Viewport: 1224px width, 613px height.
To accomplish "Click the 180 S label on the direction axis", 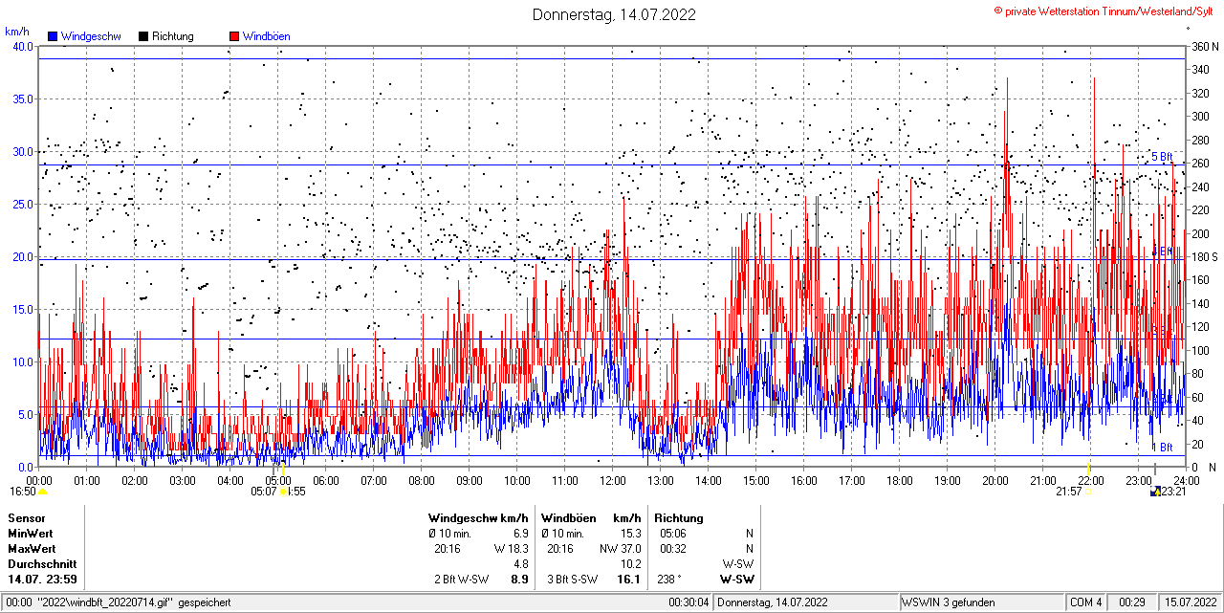I will point(1204,257).
